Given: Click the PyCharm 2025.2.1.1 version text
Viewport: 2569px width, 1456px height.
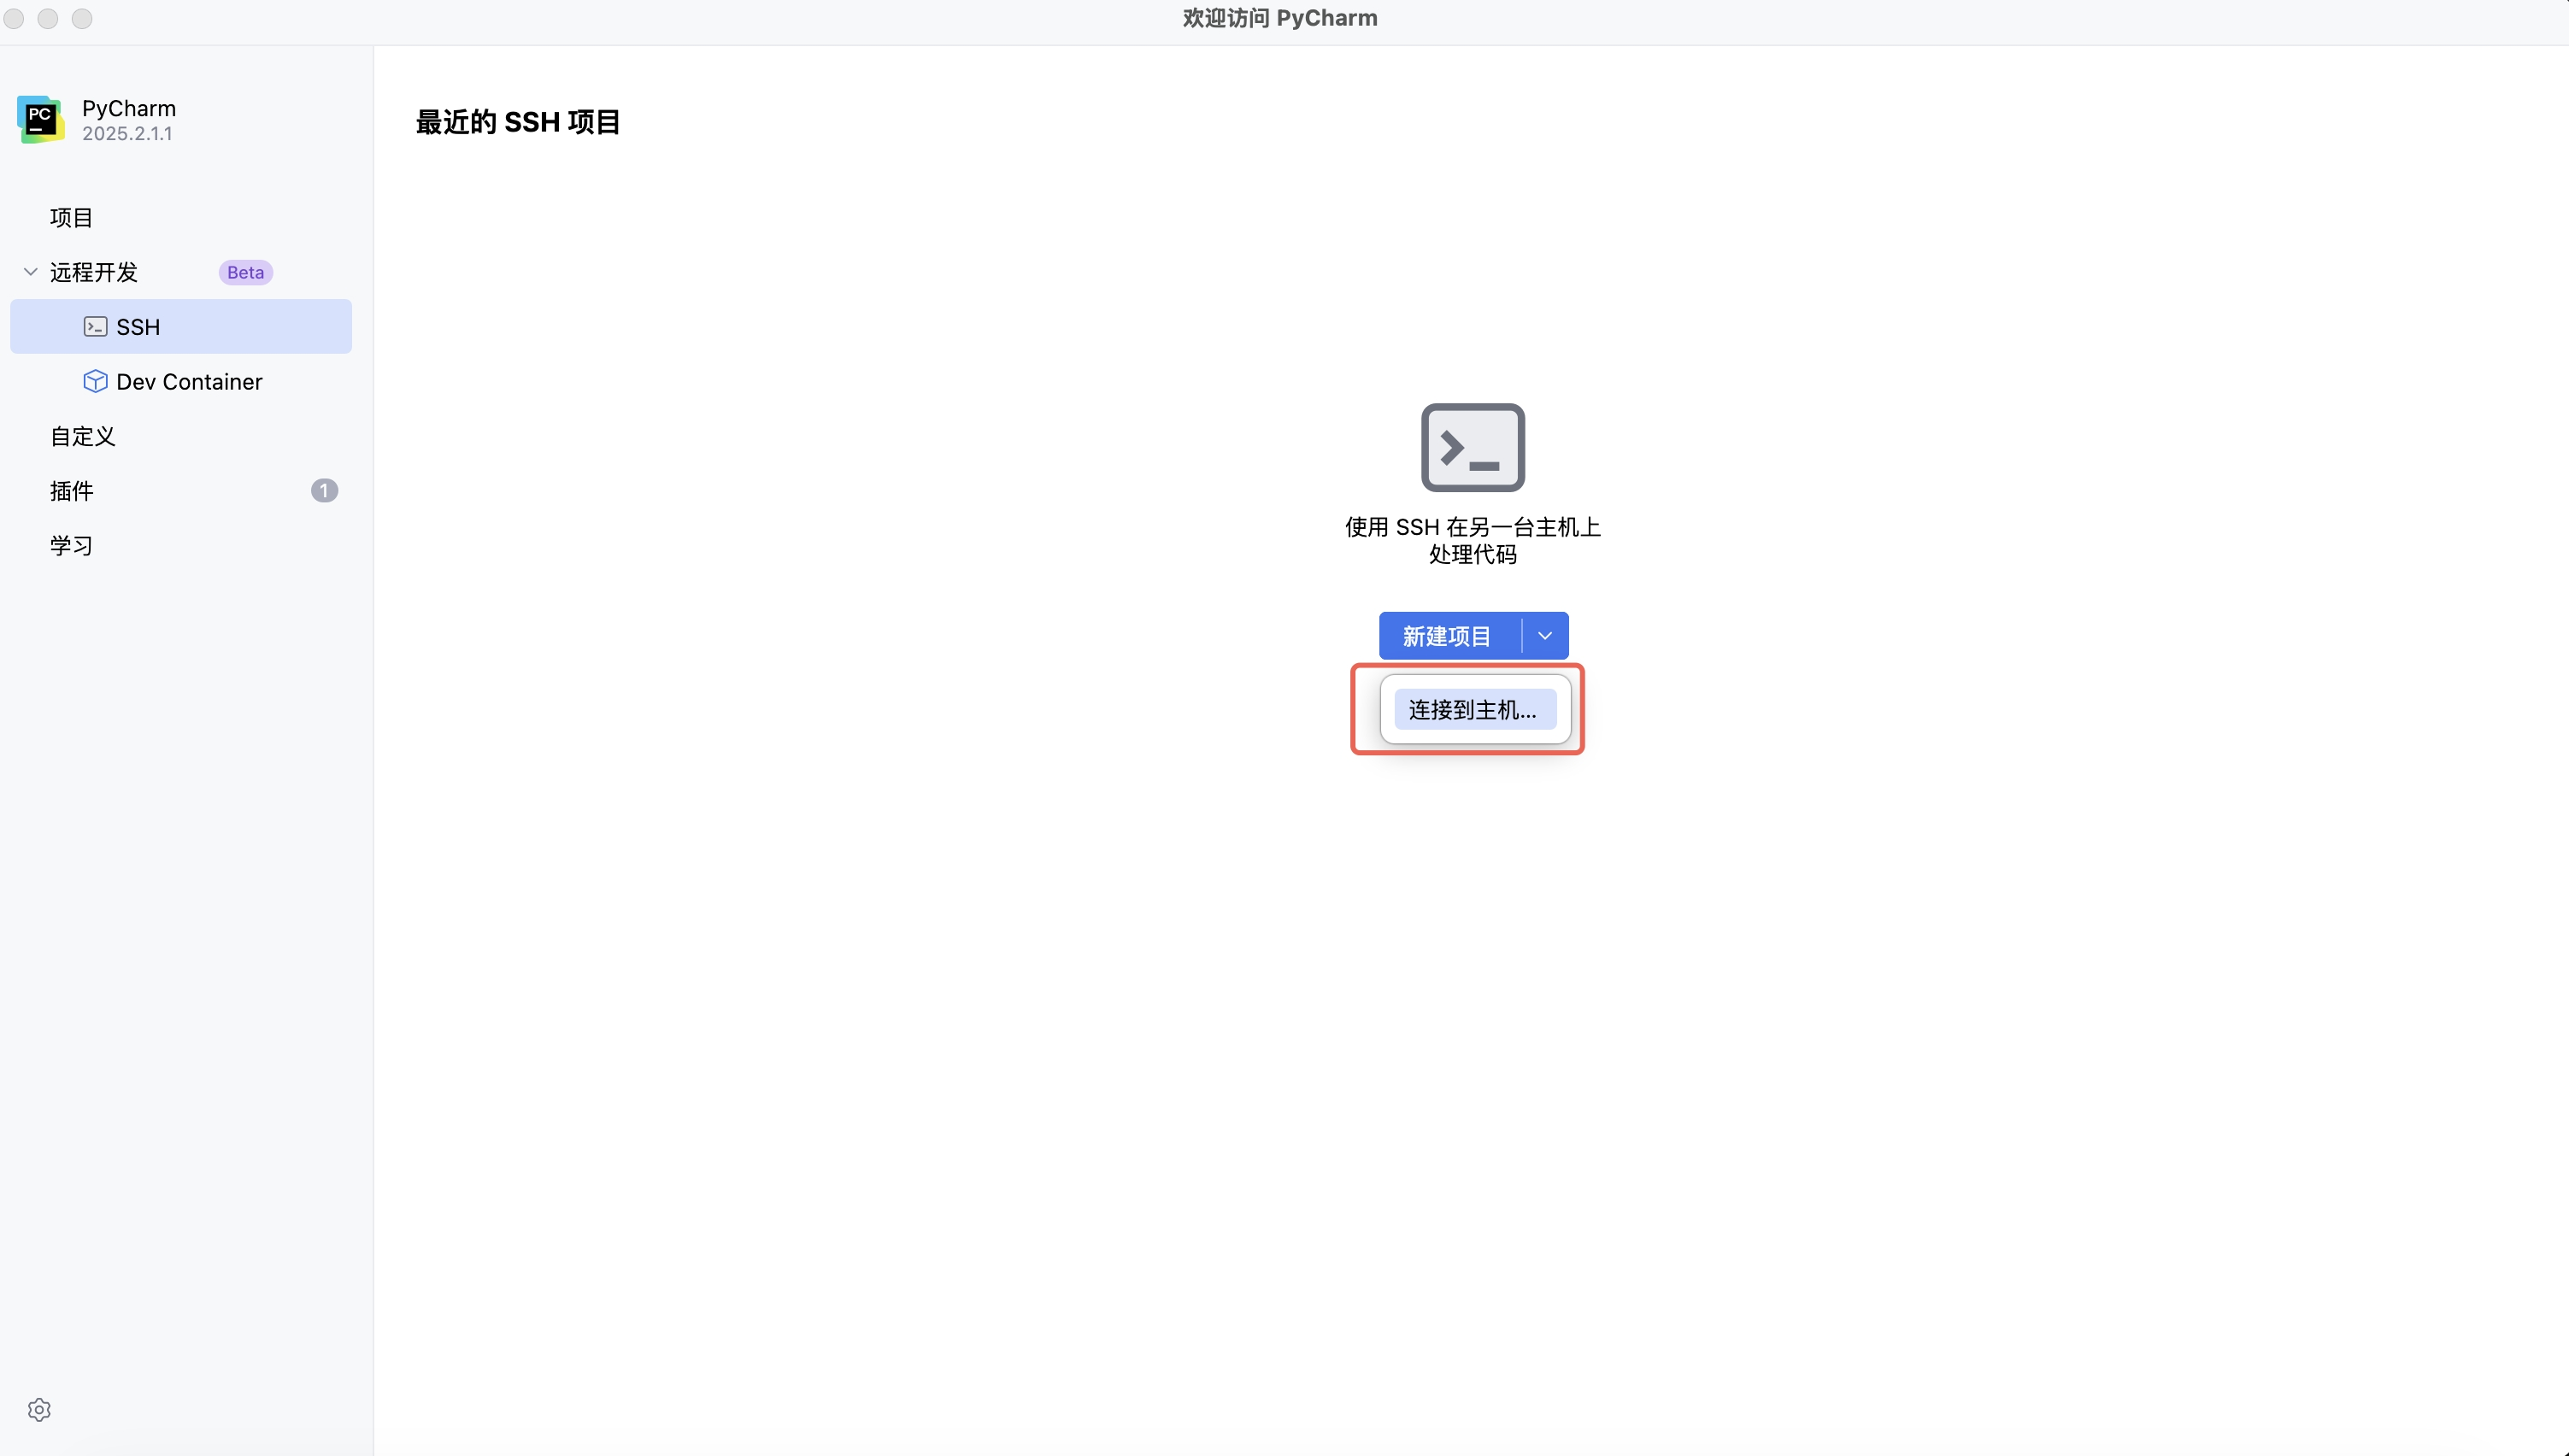Looking at the screenshot, I should pos(127,133).
